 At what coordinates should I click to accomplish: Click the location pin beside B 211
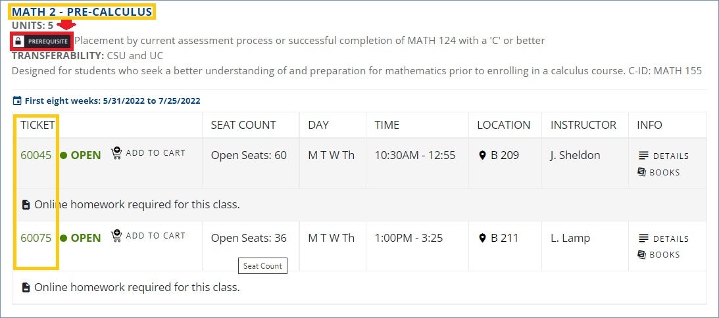482,238
